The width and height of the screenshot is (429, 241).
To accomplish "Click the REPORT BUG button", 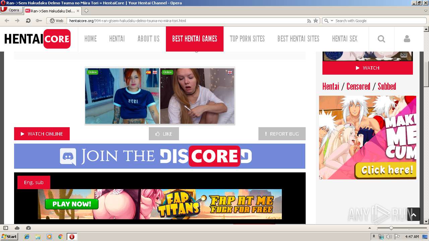I will (x=282, y=134).
